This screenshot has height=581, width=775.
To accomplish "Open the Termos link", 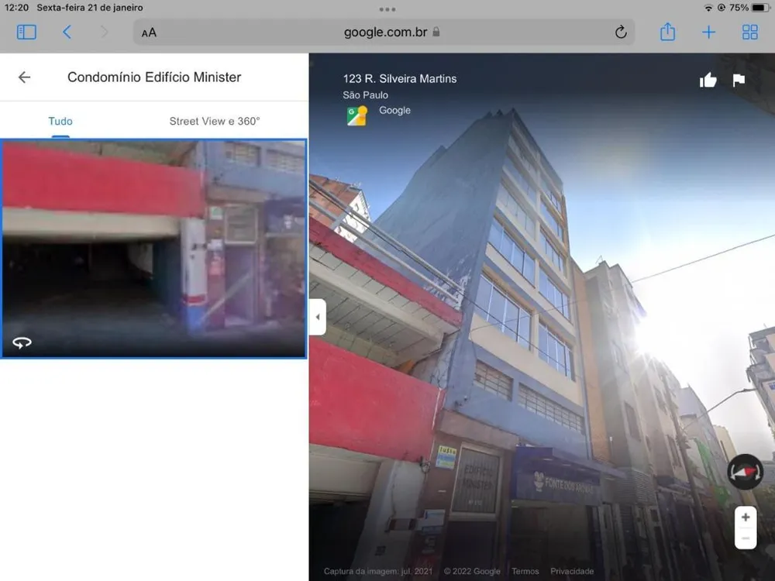I will (525, 571).
